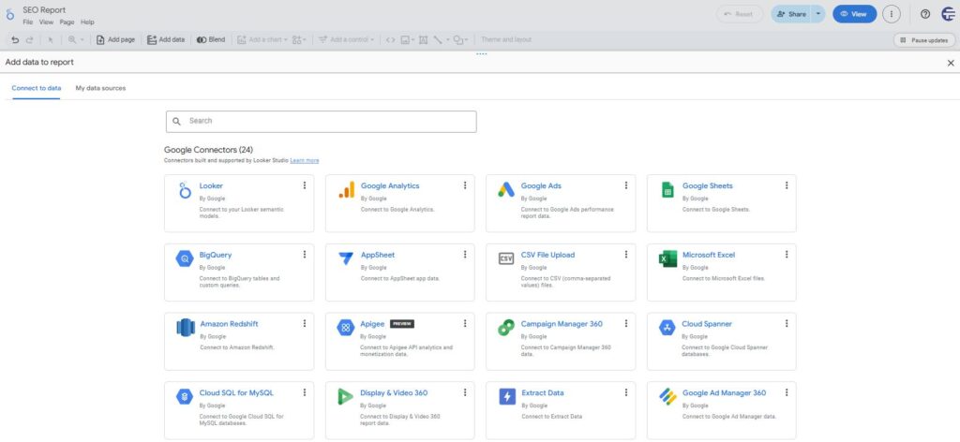Select the AppSheet icon

tap(345, 258)
